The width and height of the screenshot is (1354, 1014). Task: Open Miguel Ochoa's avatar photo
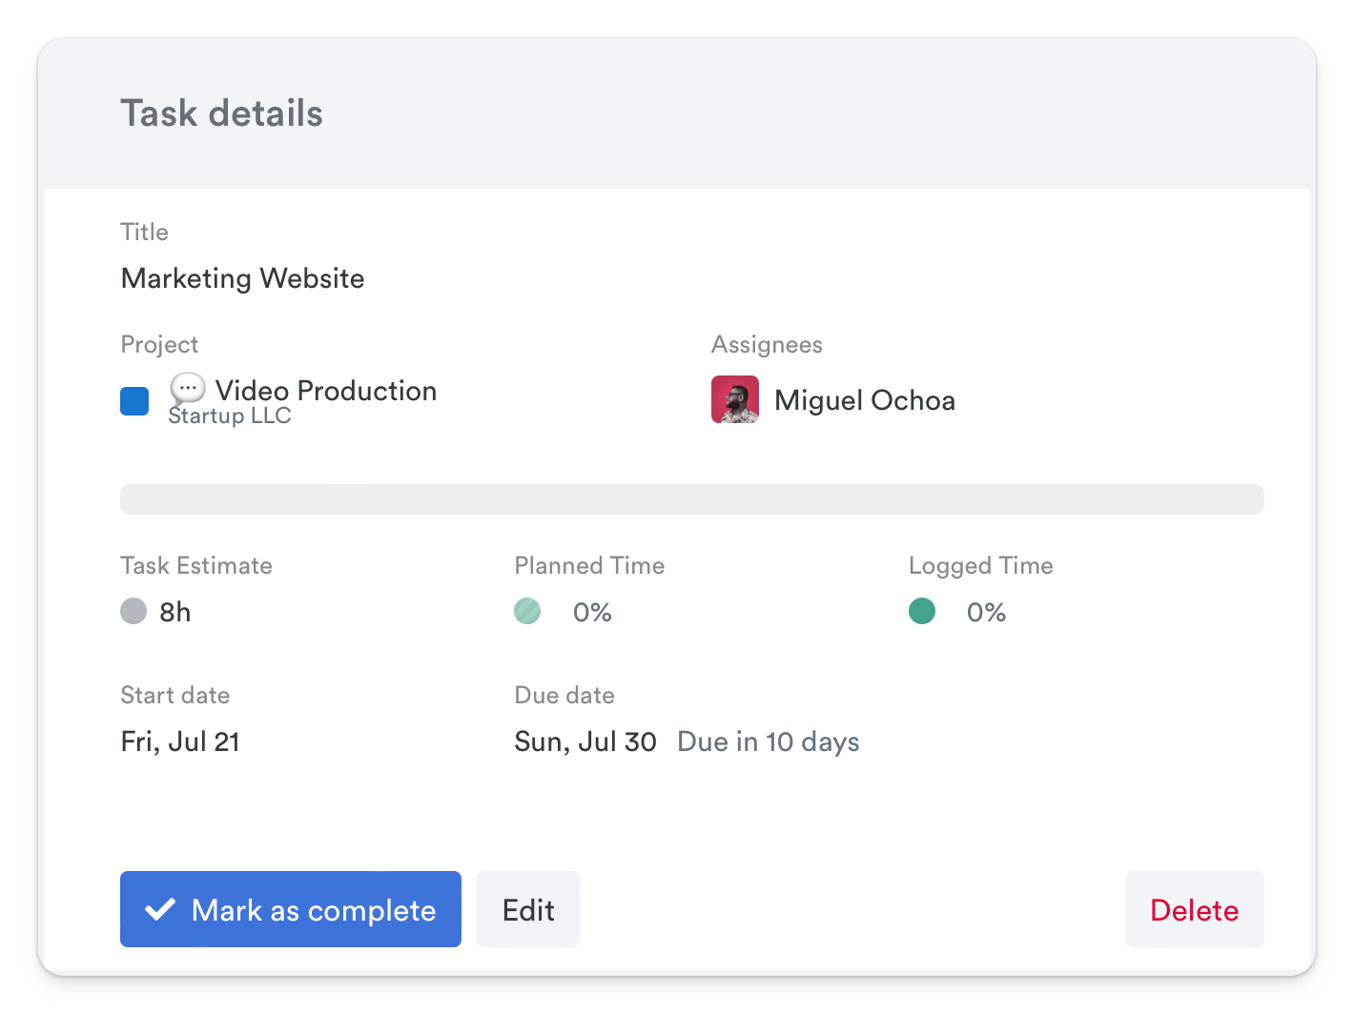(735, 399)
